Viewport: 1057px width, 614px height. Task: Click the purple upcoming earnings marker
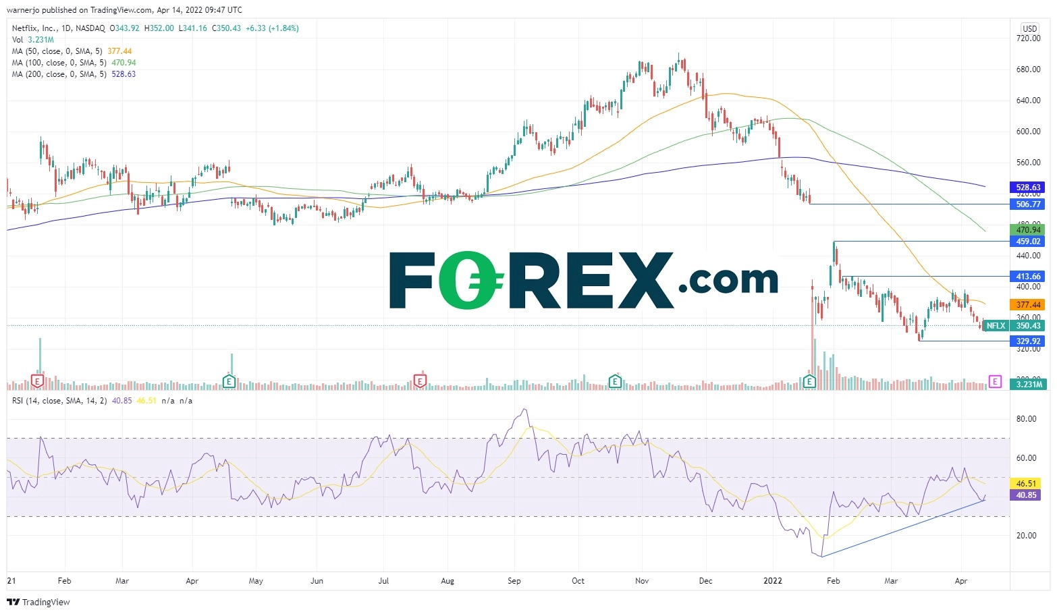point(994,382)
